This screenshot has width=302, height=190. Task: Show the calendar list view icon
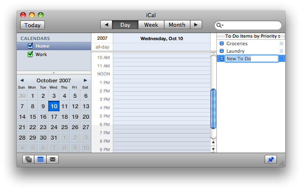pyautogui.click(x=29, y=159)
